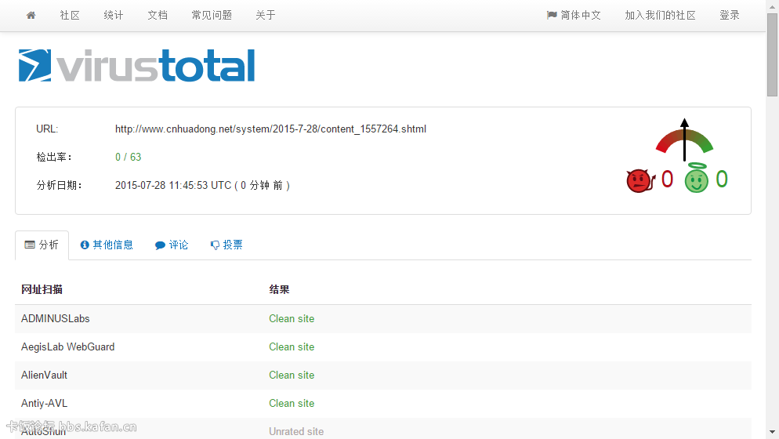The image size is (779, 439).
Task: Click the vertical scrollbar thumb
Action: [x=772, y=55]
